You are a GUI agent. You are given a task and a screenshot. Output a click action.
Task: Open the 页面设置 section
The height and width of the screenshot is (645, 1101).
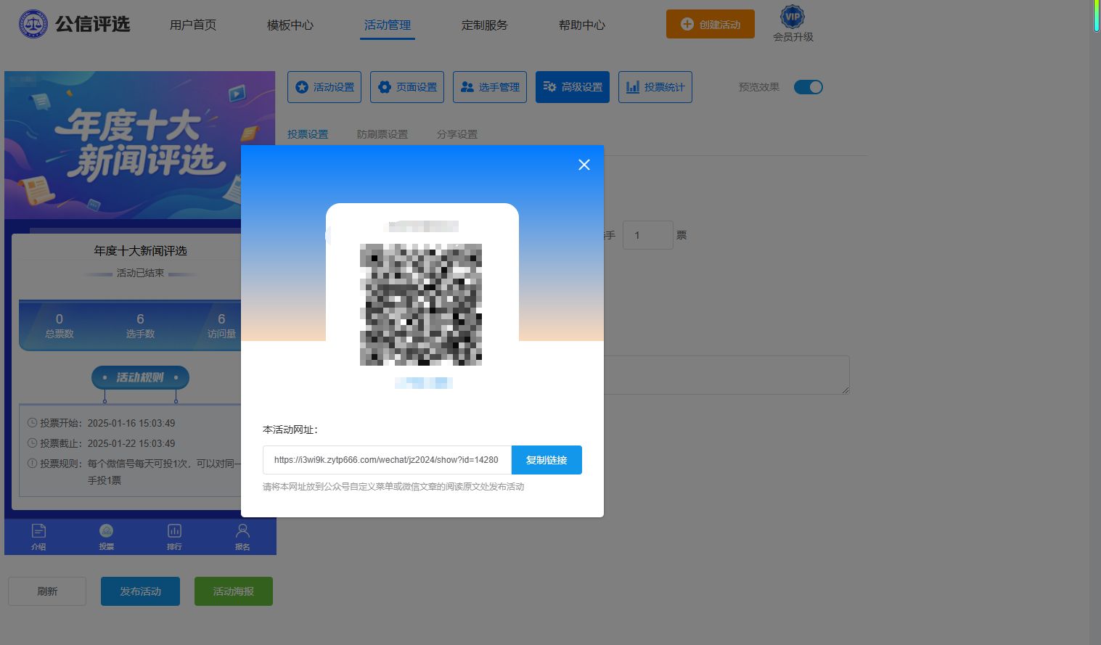(407, 87)
